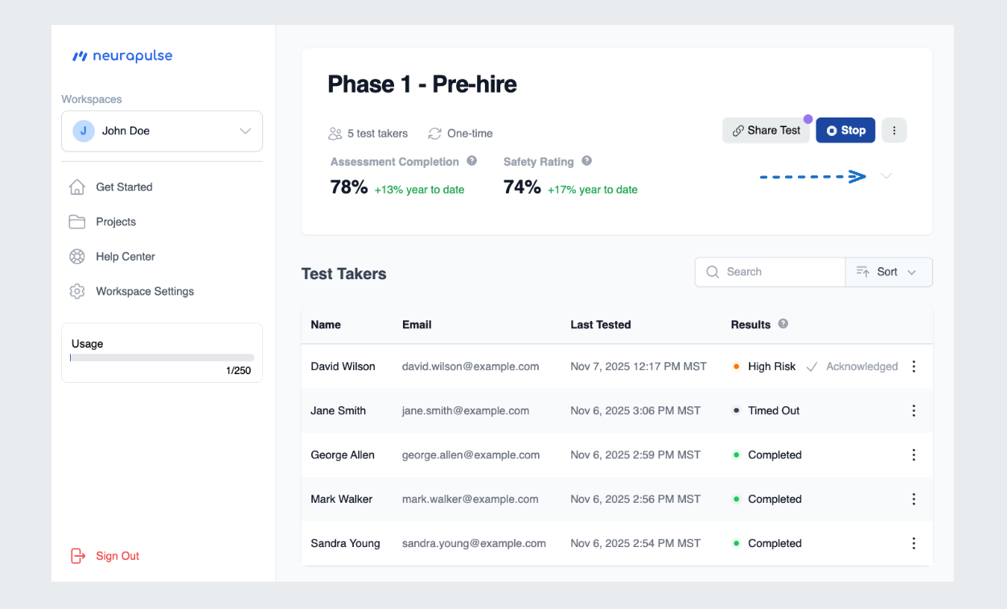1007x609 pixels.
Task: Open Workspace Settings gear icon
Action: click(x=76, y=291)
